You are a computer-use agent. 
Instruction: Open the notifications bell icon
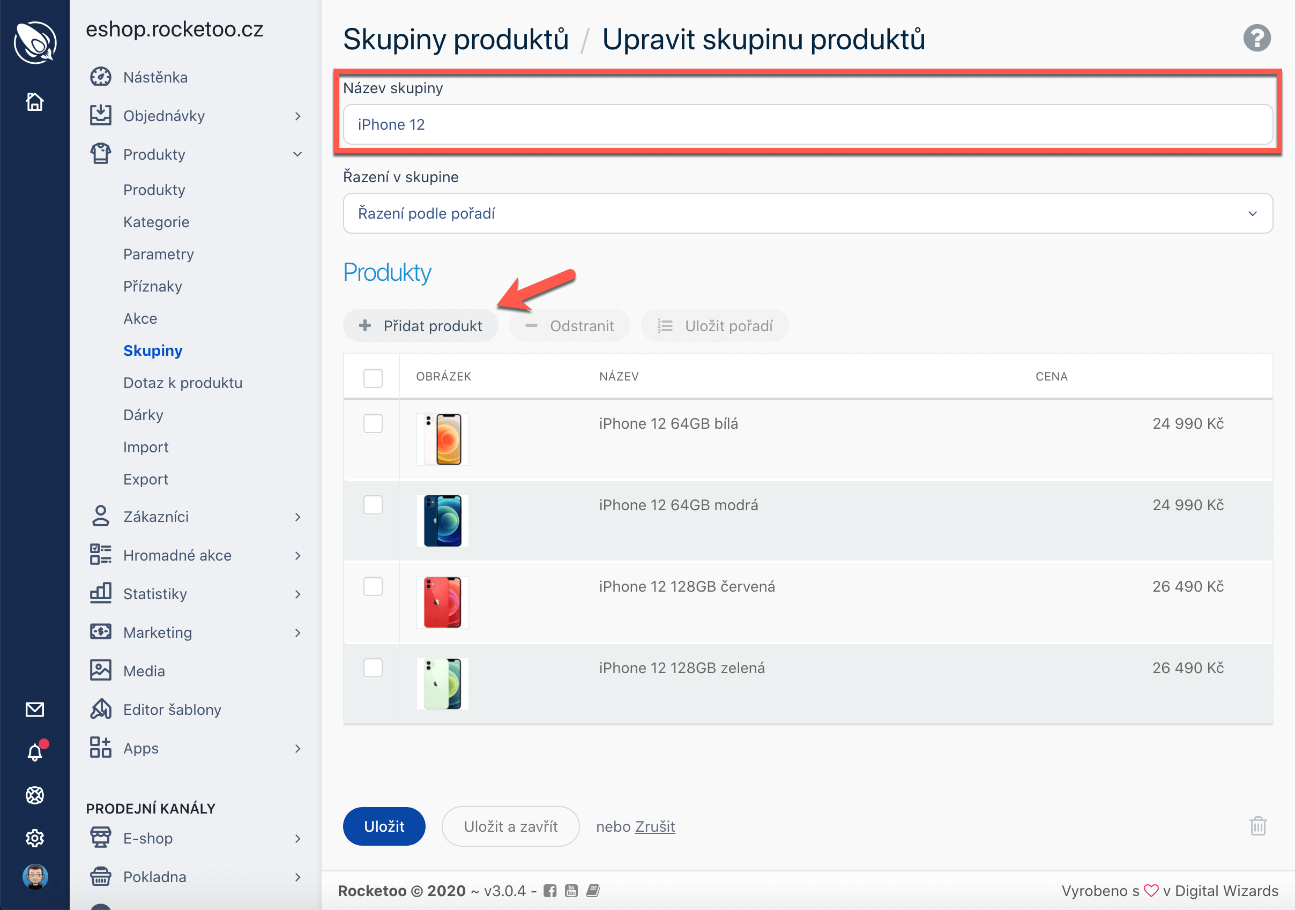(x=35, y=752)
